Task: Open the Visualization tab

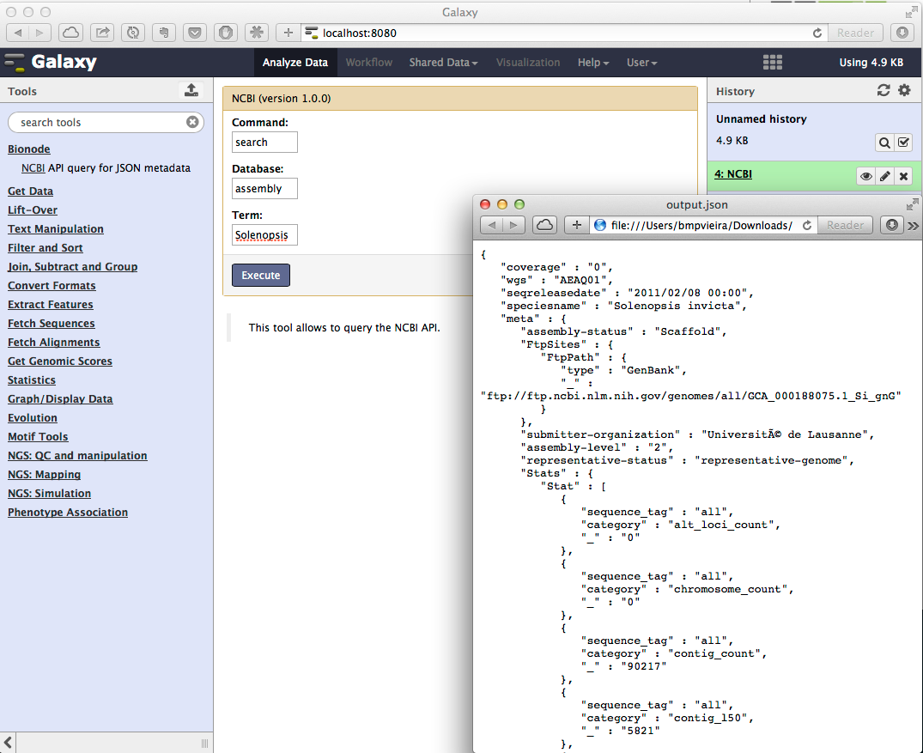Action: (x=528, y=63)
